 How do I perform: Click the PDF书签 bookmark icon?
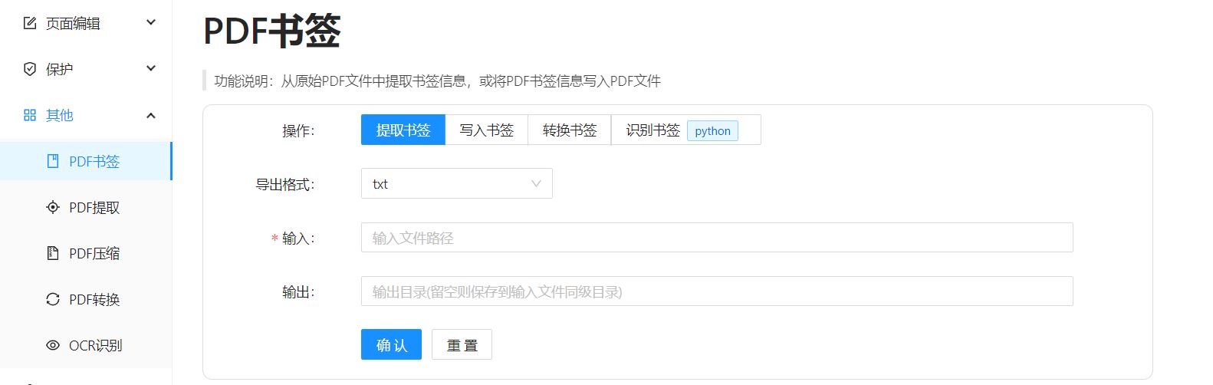click(53, 161)
